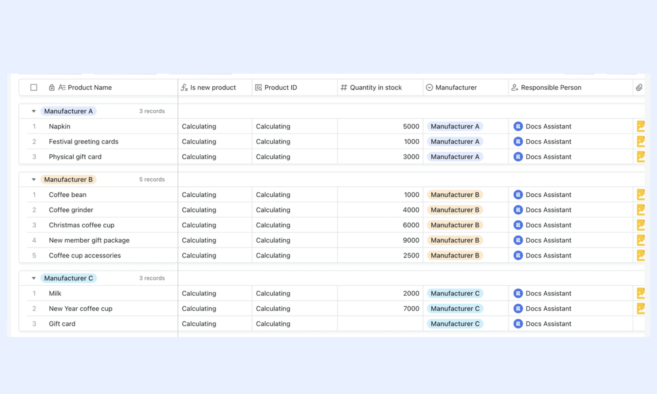Click the text field icon of Product Name

62,87
